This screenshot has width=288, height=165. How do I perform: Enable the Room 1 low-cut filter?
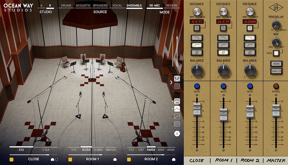point(223,45)
